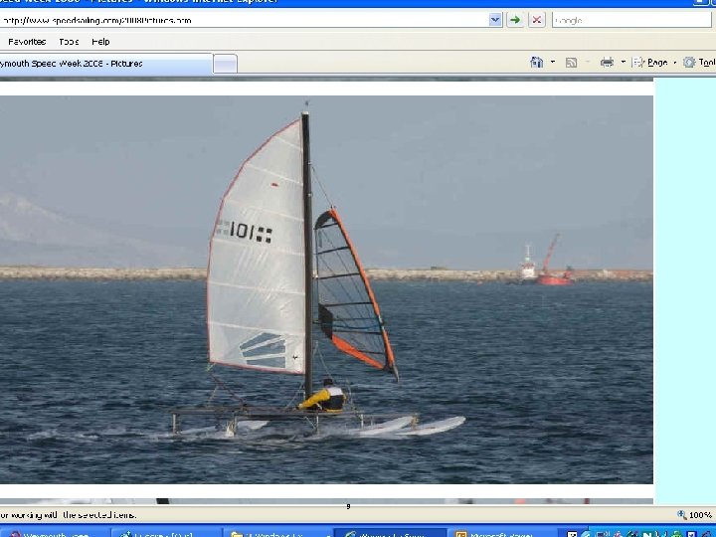Click the status bar selected items message
The width and height of the screenshot is (716, 537).
pos(69,515)
